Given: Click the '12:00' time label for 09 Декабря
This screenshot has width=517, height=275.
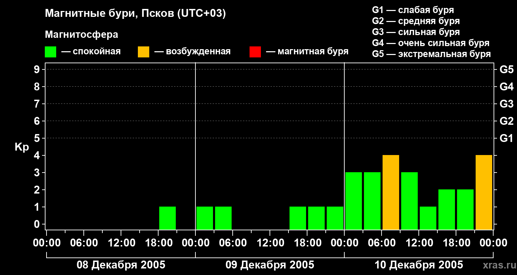Looking at the screenshot, I should click(270, 243).
